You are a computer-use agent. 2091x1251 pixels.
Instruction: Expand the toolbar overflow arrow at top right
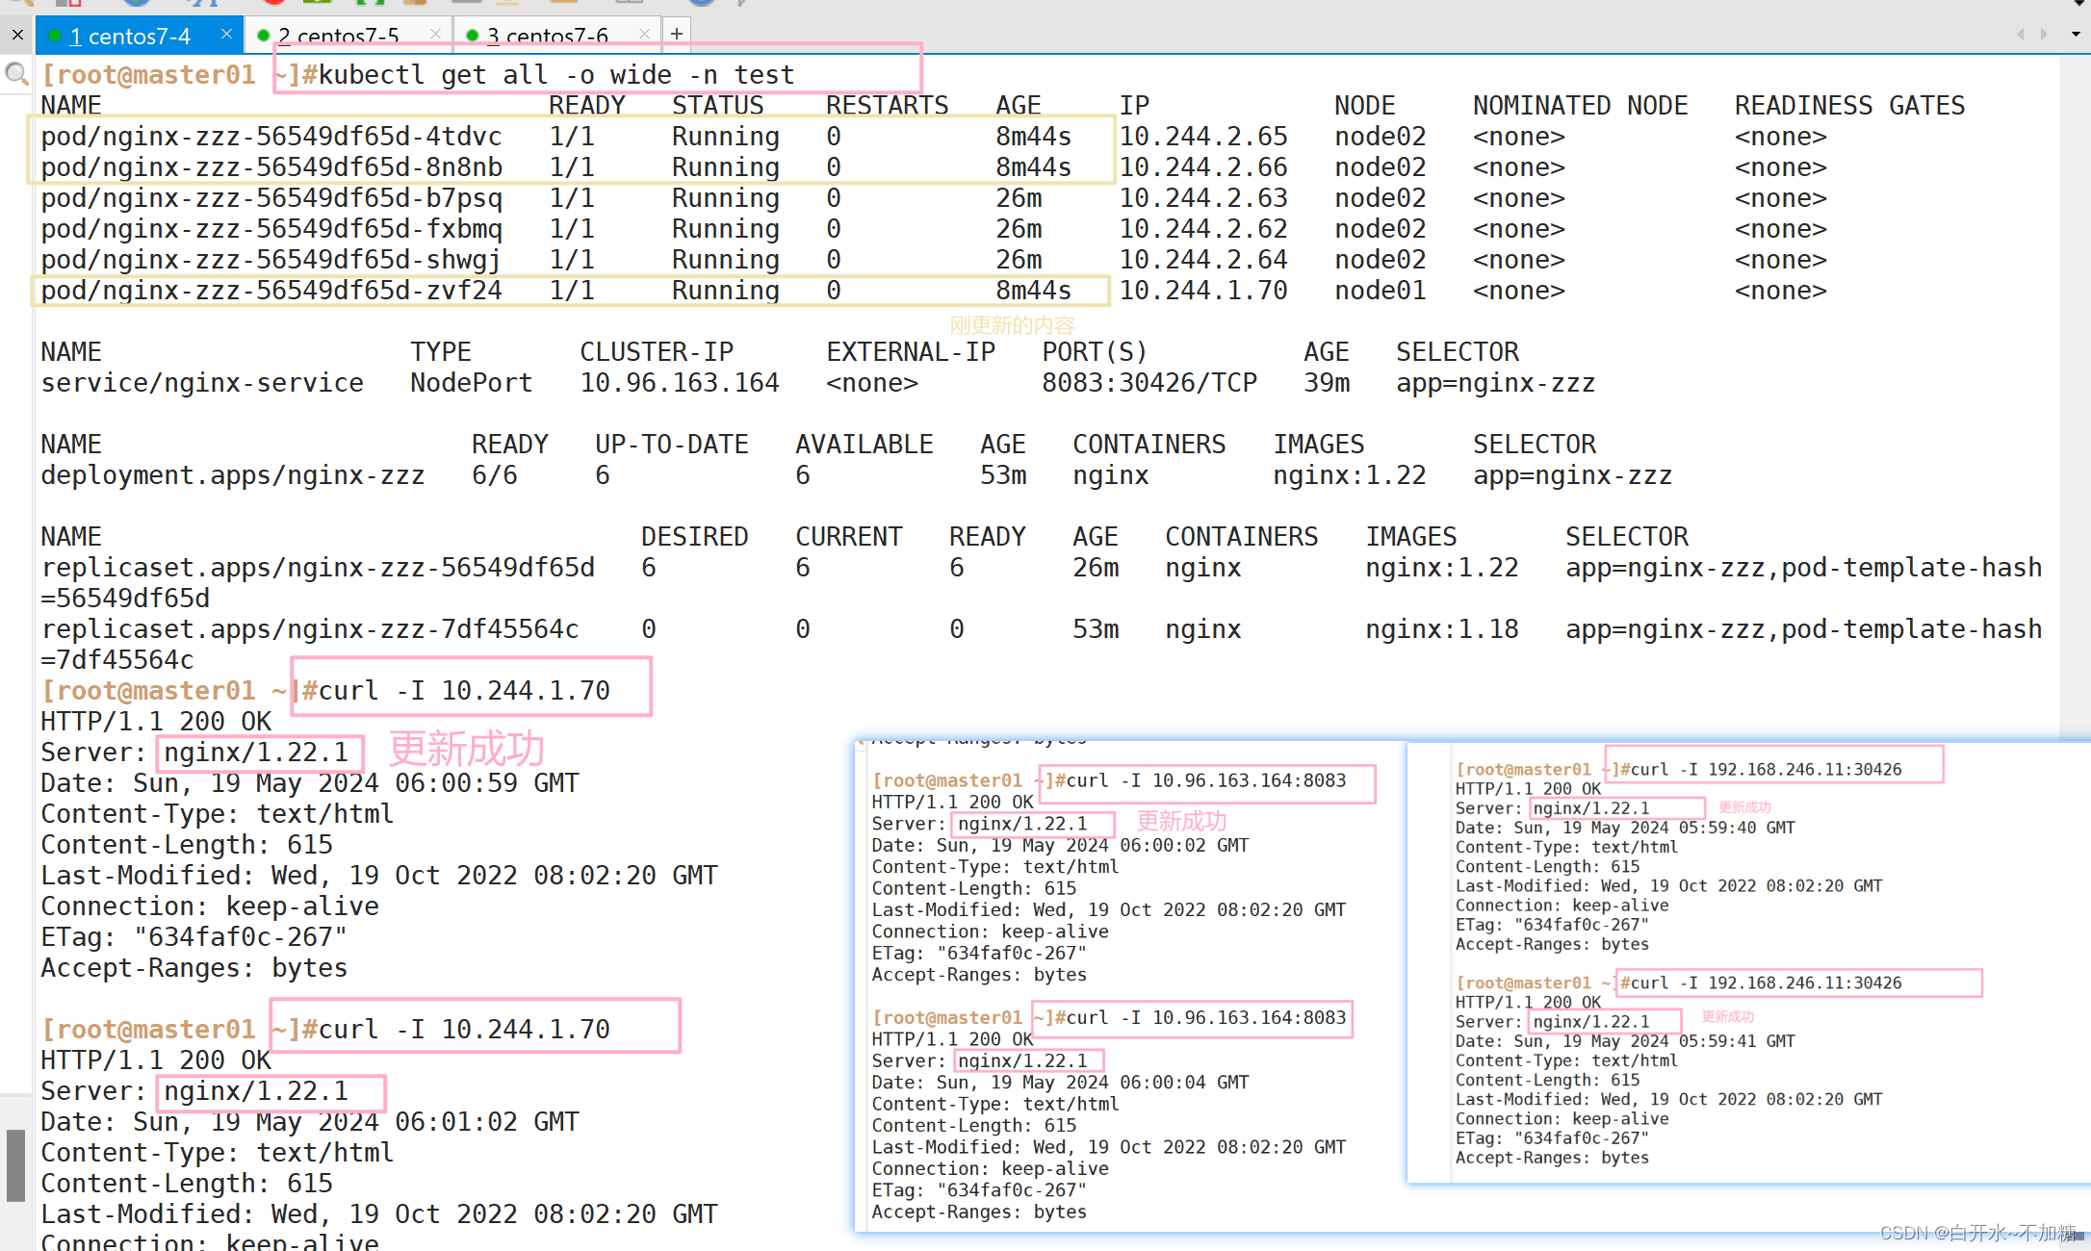pos(2078,4)
